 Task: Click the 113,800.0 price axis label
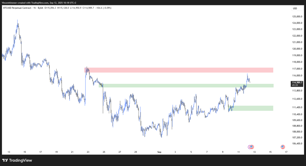(x=298, y=91)
